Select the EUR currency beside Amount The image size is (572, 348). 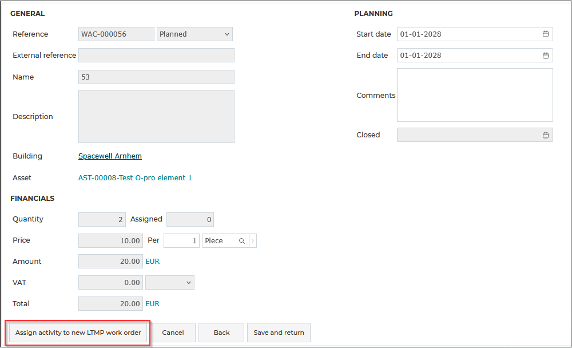point(153,262)
